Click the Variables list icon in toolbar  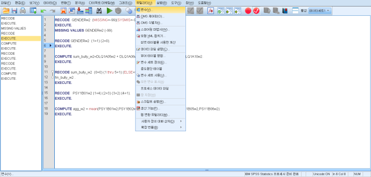click(89, 11)
